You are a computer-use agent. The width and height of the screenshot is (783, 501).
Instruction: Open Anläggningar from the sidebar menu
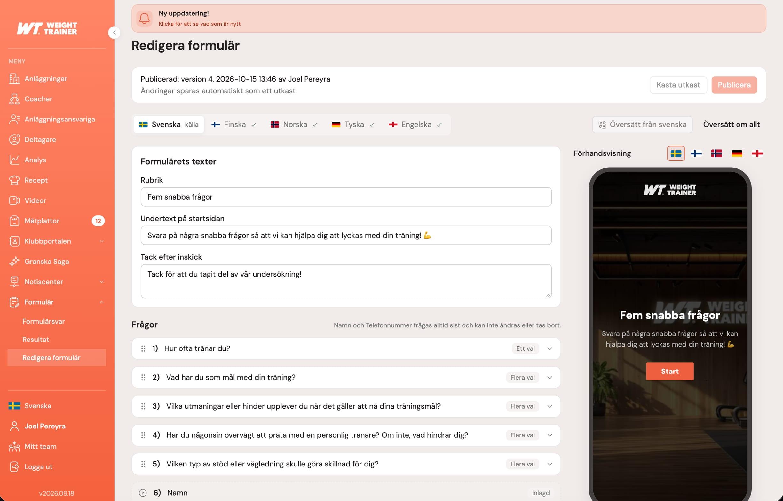pyautogui.click(x=57, y=79)
